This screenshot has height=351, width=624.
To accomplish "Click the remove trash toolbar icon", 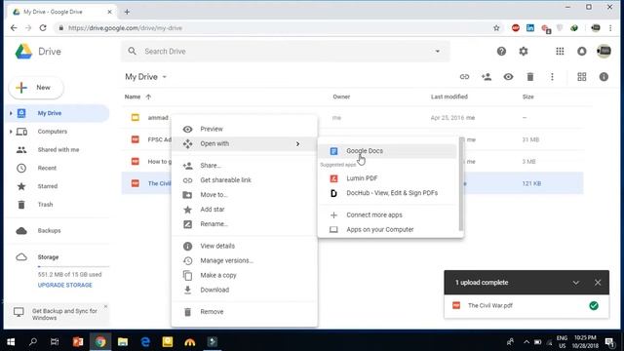I will tap(530, 77).
